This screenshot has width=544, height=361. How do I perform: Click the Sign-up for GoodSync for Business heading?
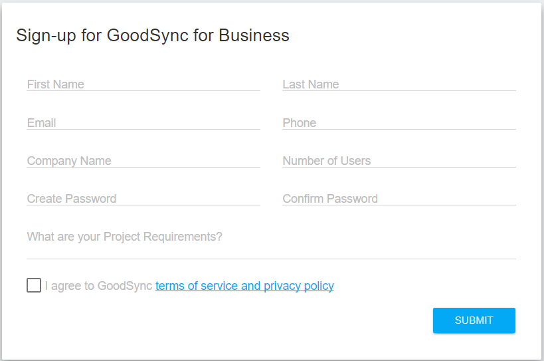[153, 35]
